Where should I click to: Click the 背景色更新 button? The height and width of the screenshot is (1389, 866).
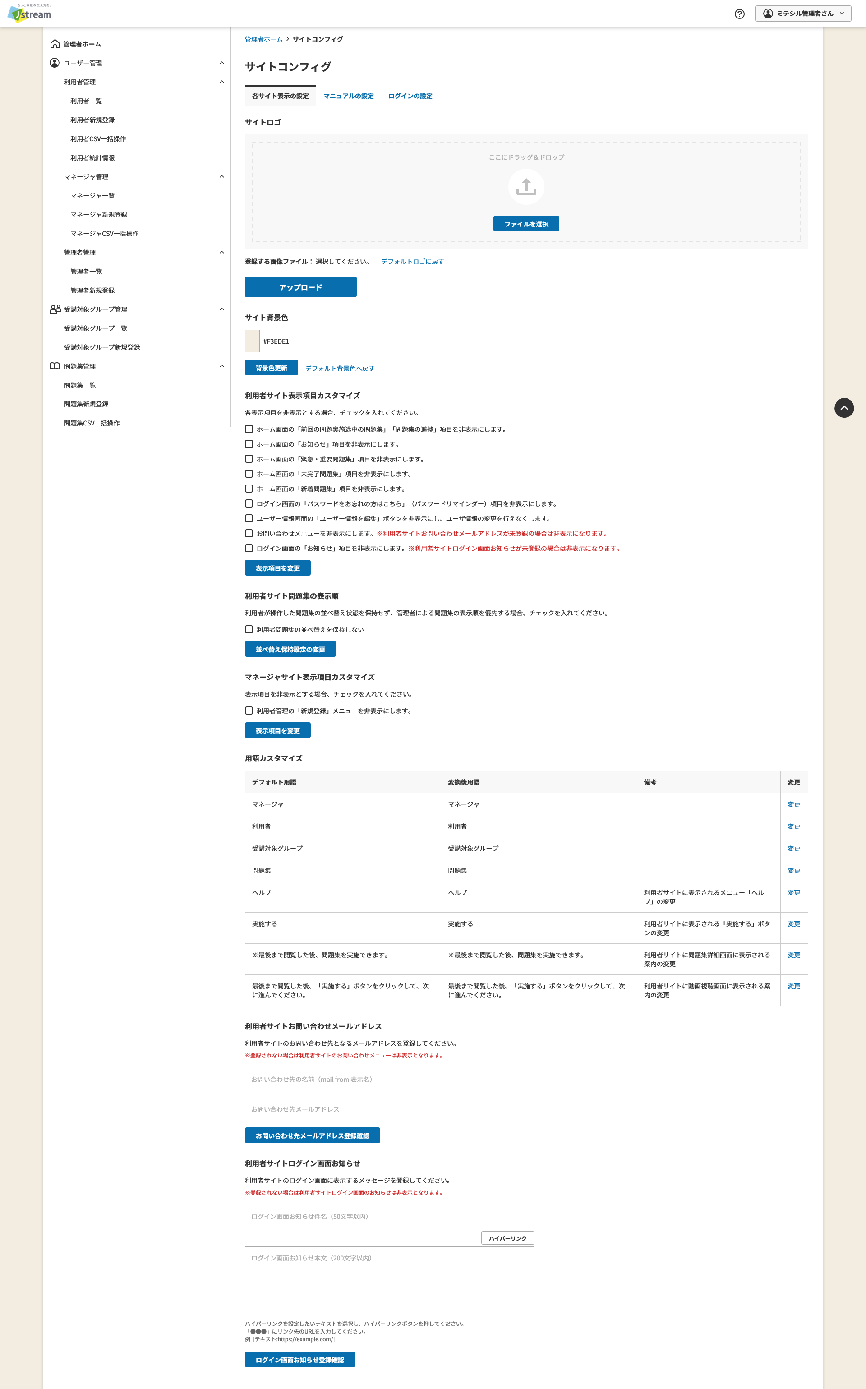tap(272, 368)
